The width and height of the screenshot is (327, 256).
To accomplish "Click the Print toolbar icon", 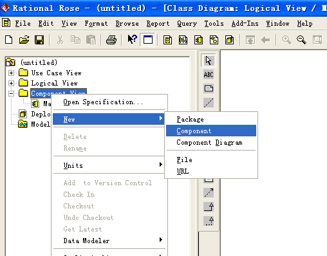I will coord(111,40).
